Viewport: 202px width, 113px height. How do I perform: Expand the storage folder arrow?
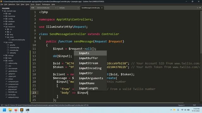pyautogui.click(x=4, y=56)
